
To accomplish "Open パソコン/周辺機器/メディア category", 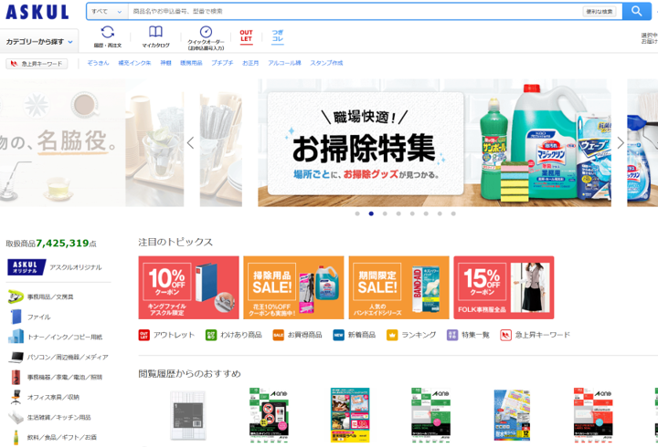I will [x=58, y=357].
